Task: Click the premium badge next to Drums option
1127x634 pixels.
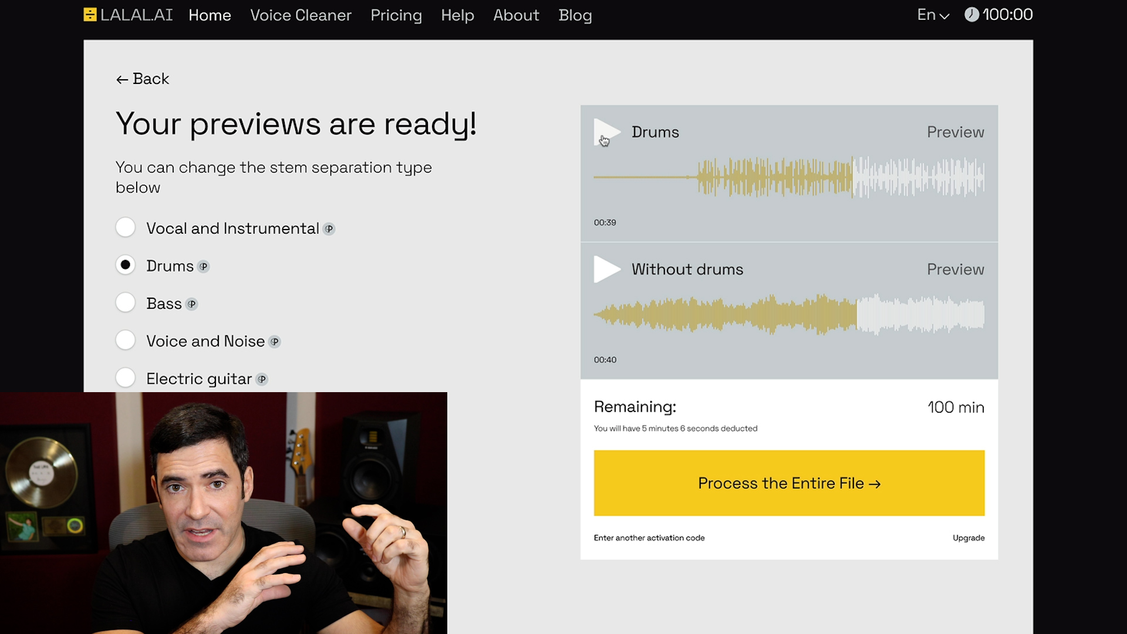Action: (x=204, y=267)
